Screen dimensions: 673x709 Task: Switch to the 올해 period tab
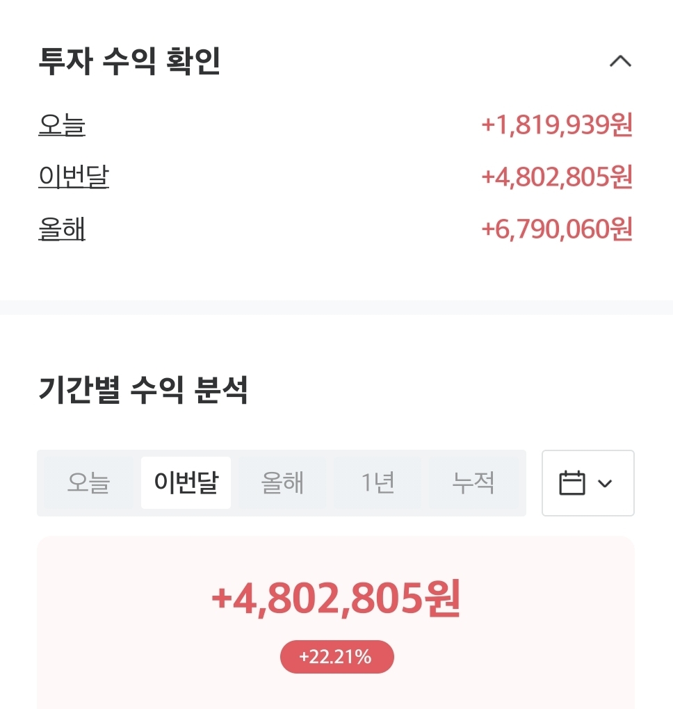(x=282, y=482)
